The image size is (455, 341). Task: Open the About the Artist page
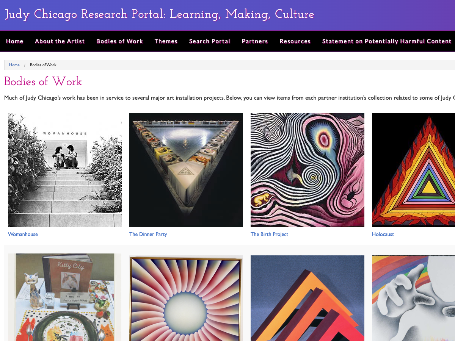pos(60,41)
